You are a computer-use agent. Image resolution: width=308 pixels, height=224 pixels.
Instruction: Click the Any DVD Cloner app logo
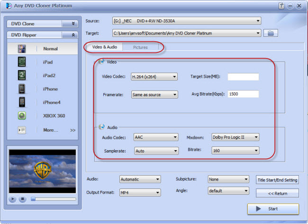(9, 6)
